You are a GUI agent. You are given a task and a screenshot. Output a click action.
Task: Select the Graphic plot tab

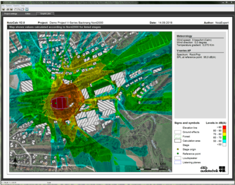point(45,14)
